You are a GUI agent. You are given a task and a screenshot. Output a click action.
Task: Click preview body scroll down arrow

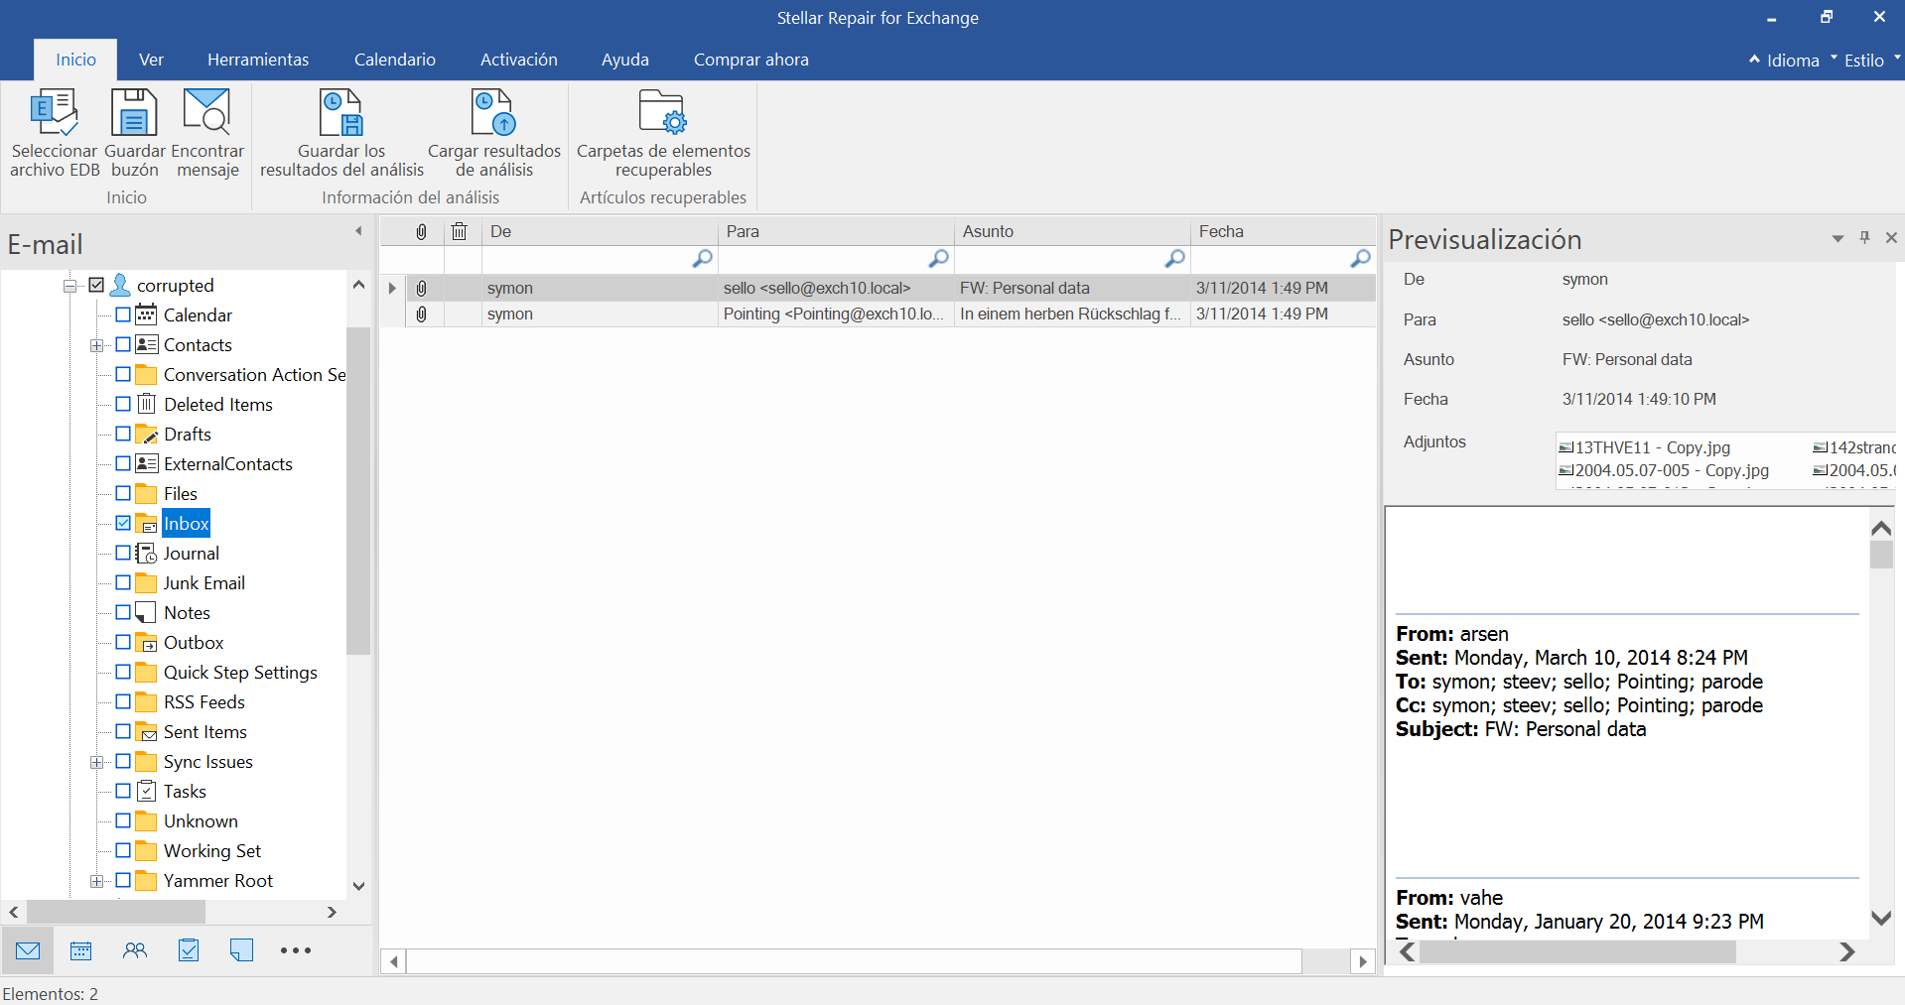(1881, 918)
